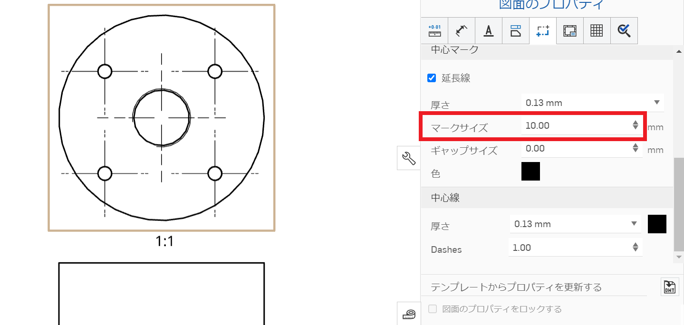This screenshot has width=684, height=325.
Task: Click the DWT template update icon
Action: [x=669, y=287]
